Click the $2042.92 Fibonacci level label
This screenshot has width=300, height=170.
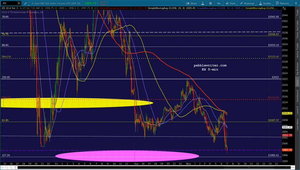[x=273, y=17]
